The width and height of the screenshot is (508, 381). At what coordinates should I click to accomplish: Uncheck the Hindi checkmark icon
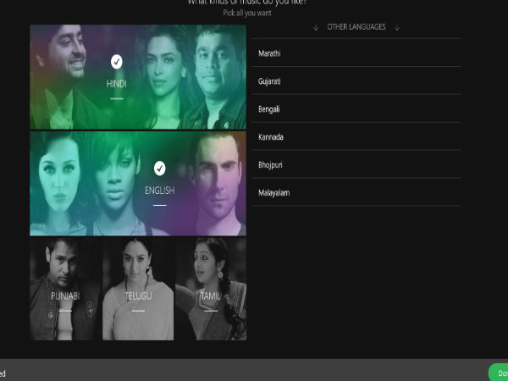point(117,61)
